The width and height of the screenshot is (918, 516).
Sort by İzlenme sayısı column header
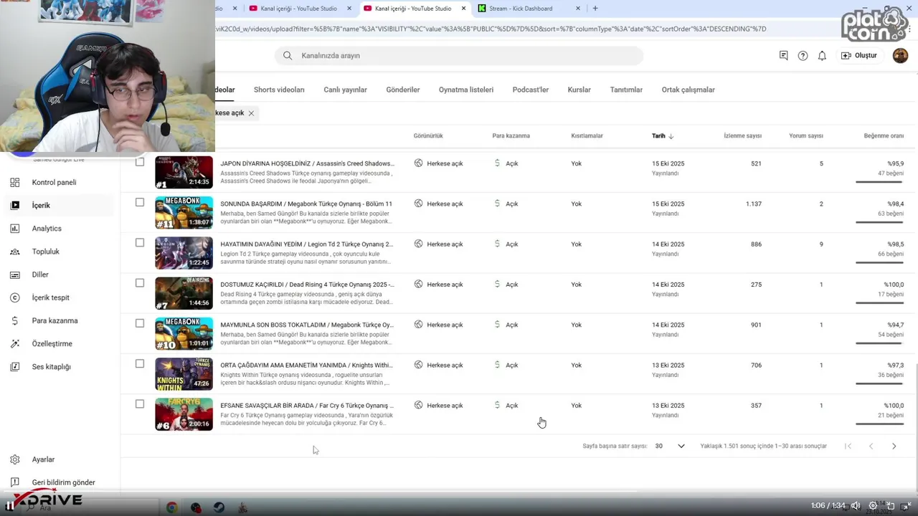742,135
